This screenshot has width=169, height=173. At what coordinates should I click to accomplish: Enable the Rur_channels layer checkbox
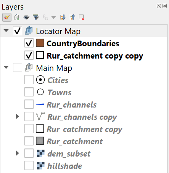[x=29, y=104]
